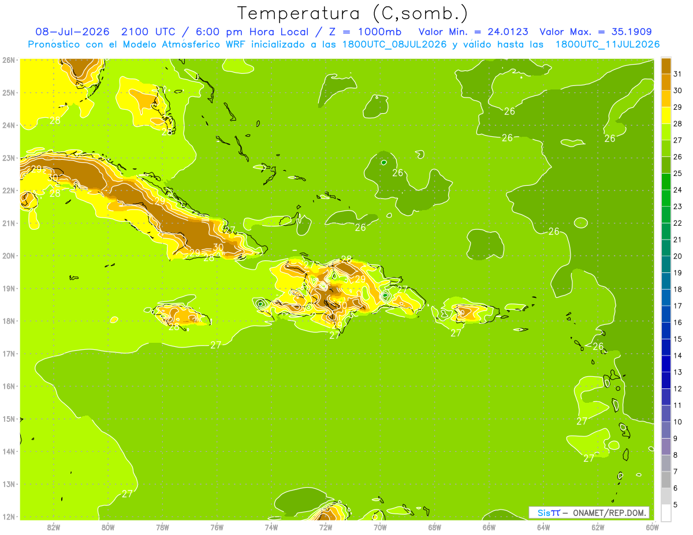Click the latitude axis label "14N"
Image resolution: width=693 pixels, height=535 pixels.
coord(9,451)
